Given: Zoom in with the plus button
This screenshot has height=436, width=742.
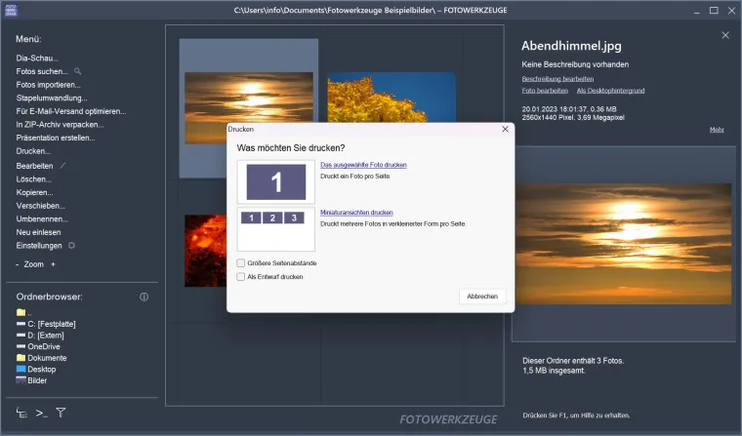Looking at the screenshot, I should click(53, 264).
